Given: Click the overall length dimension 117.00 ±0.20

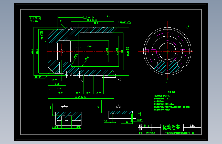Looking at the screenshot, I should 80,97.
